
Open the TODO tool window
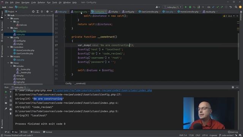click(24, 132)
